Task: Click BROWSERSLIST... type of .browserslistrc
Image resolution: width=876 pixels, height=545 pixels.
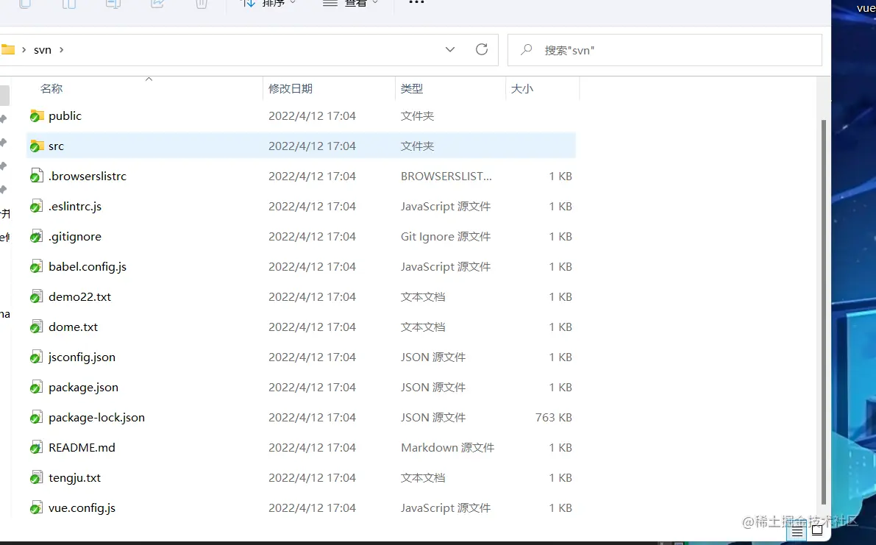Action: point(446,176)
